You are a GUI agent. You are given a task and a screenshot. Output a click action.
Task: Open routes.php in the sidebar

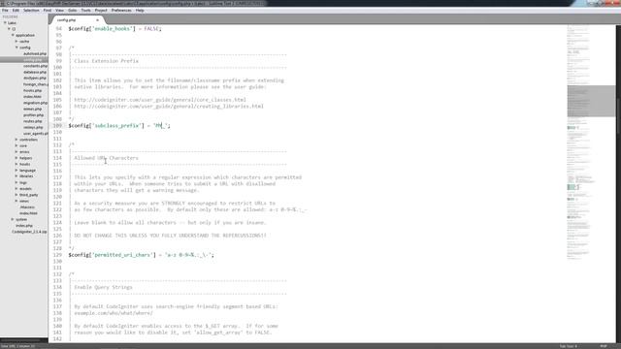[x=32, y=121]
